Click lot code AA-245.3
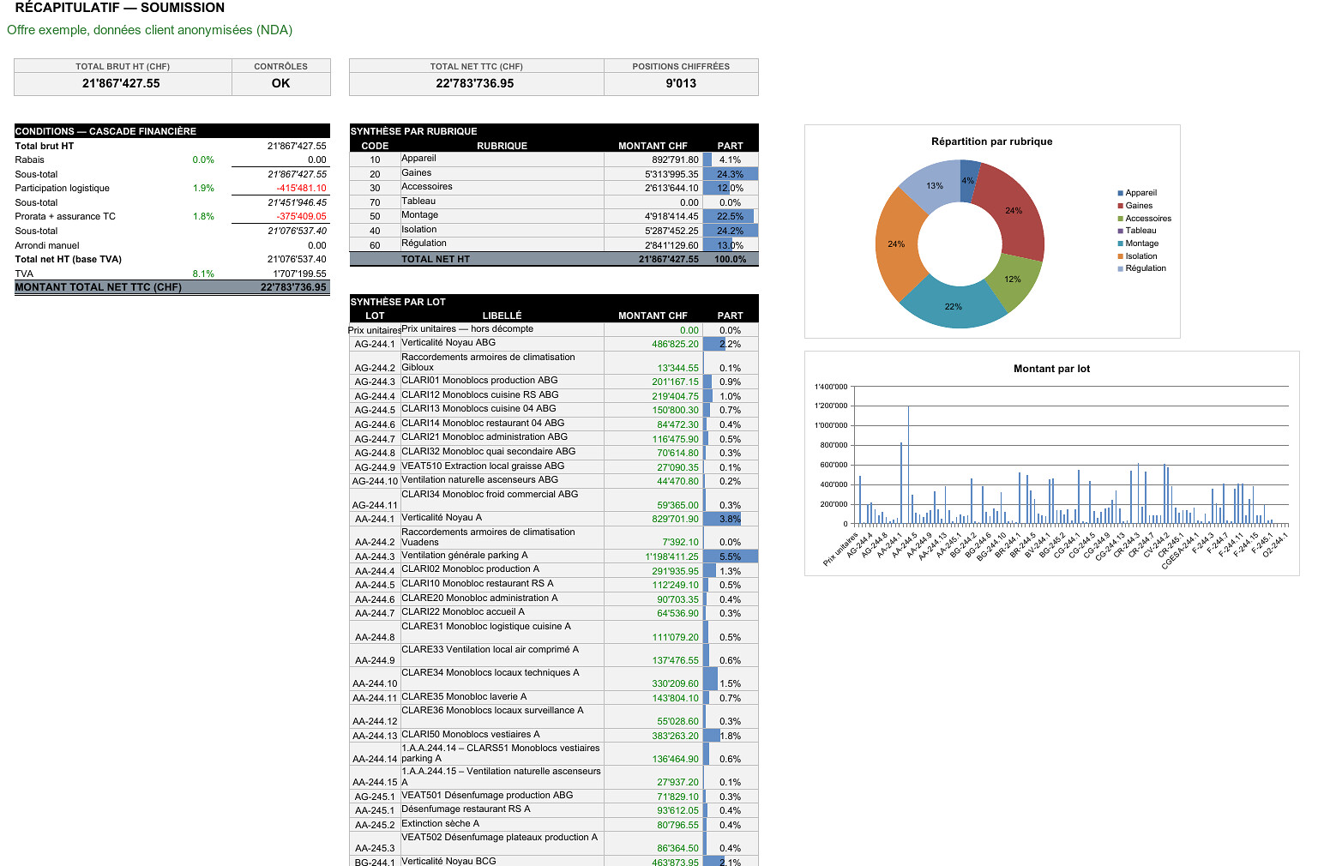This screenshot has width=1324, height=866. point(375,848)
